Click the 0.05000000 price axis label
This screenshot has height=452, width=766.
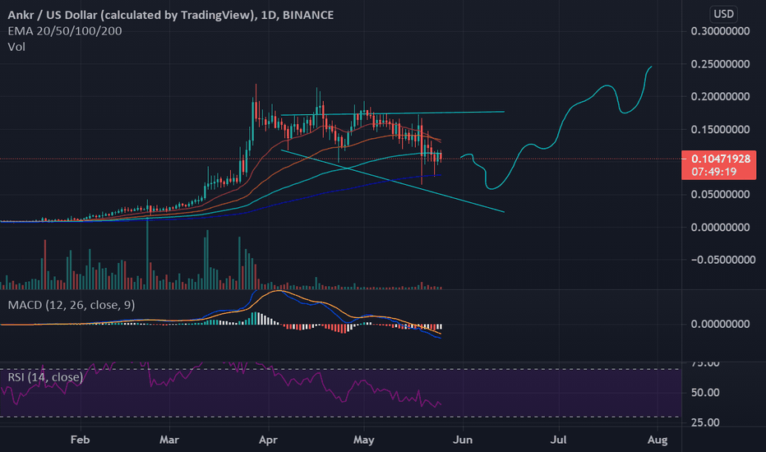coord(720,195)
